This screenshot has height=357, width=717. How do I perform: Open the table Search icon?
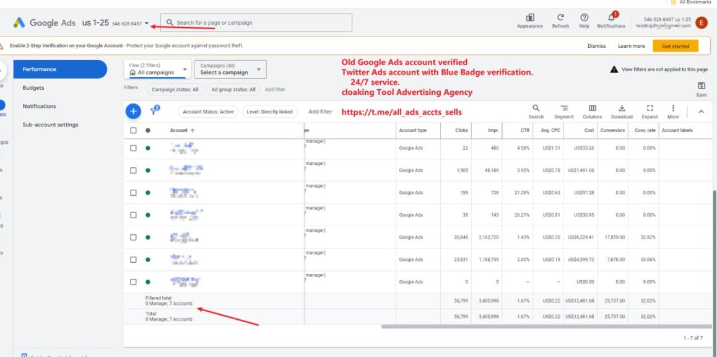click(x=536, y=108)
